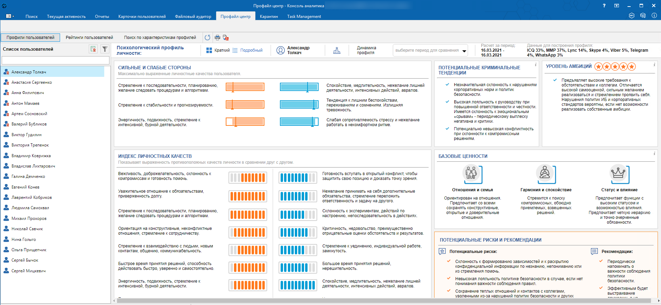Screen dimensions: 661x305
Task: Click the horizontal scrollbar at the bottom
Action: [383, 301]
